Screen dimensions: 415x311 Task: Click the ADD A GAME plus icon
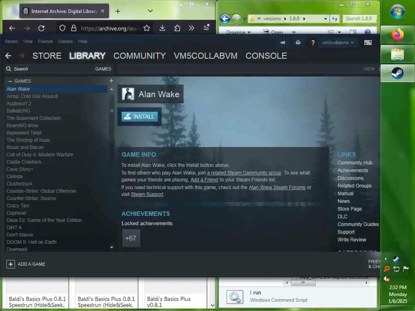coord(11,264)
